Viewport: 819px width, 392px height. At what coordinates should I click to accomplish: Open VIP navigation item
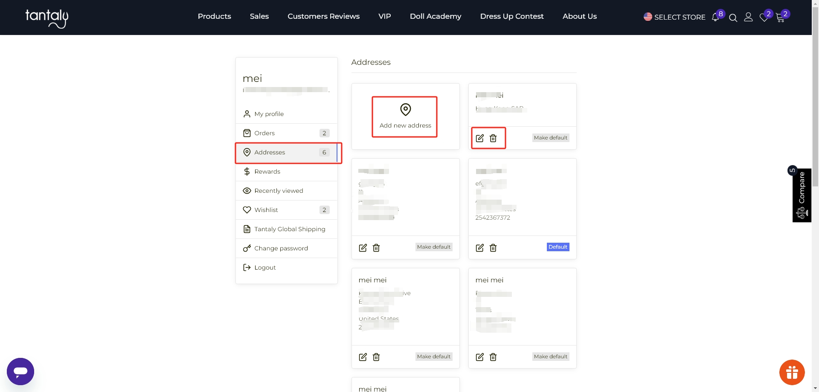(385, 16)
